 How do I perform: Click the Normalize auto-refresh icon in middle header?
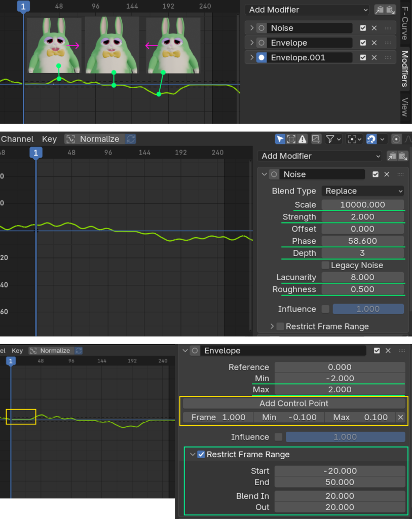pyautogui.click(x=131, y=139)
